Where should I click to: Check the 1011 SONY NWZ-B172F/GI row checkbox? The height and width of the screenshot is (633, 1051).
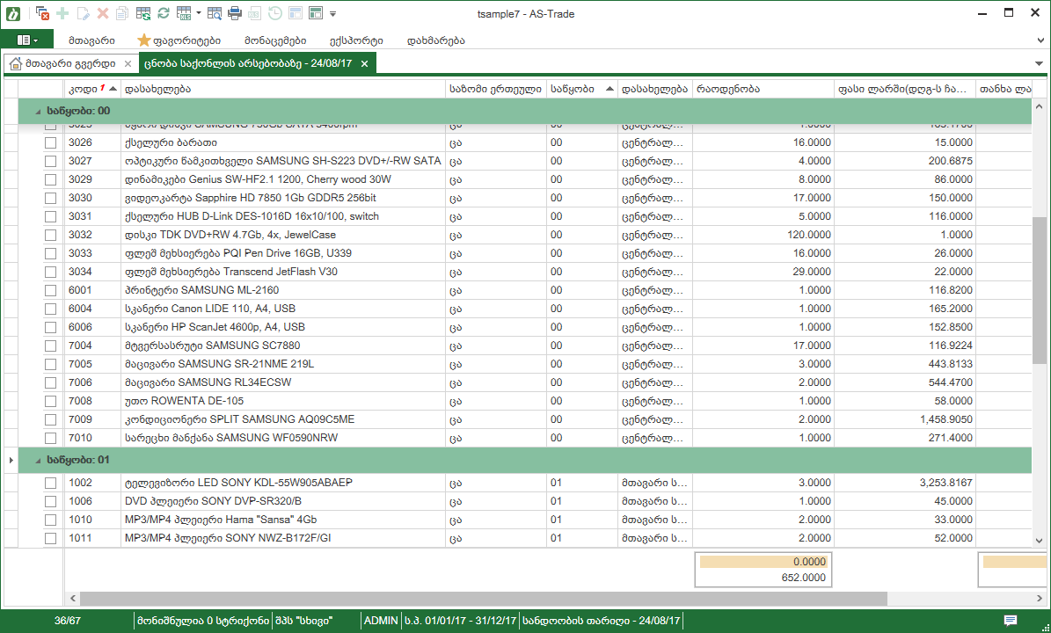(x=50, y=539)
